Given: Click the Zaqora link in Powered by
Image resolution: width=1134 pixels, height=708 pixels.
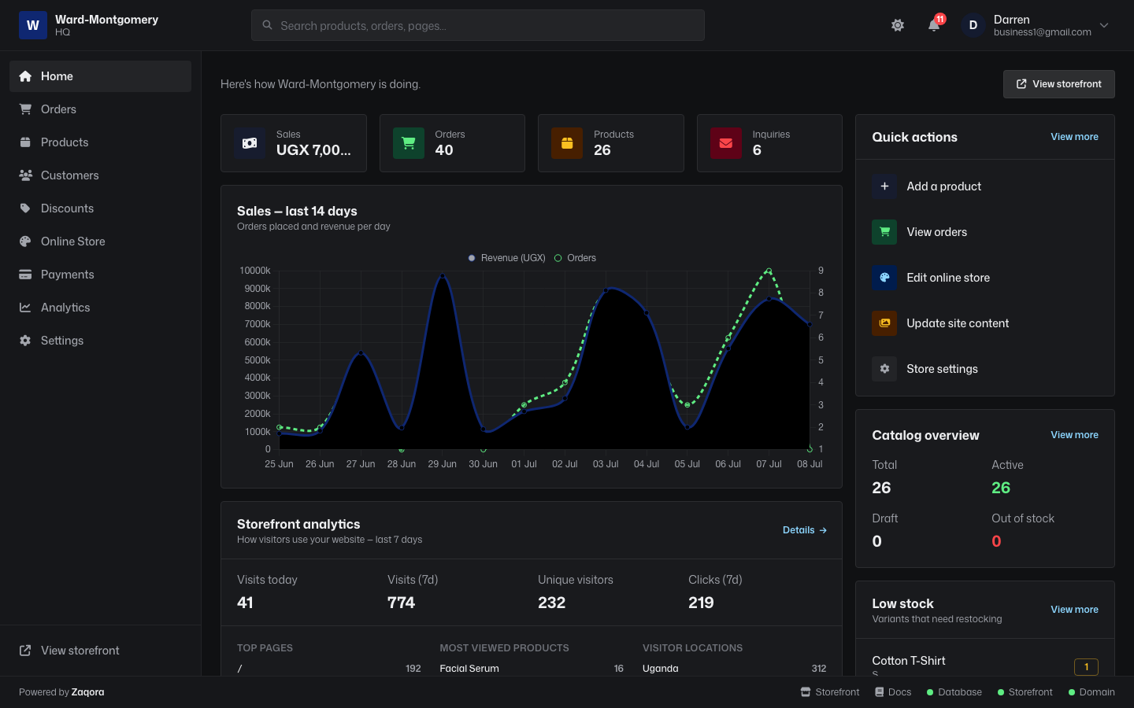Looking at the screenshot, I should [87, 692].
